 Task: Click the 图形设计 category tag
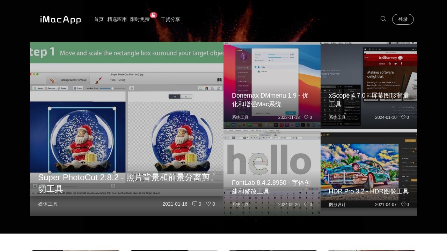(x=337, y=205)
